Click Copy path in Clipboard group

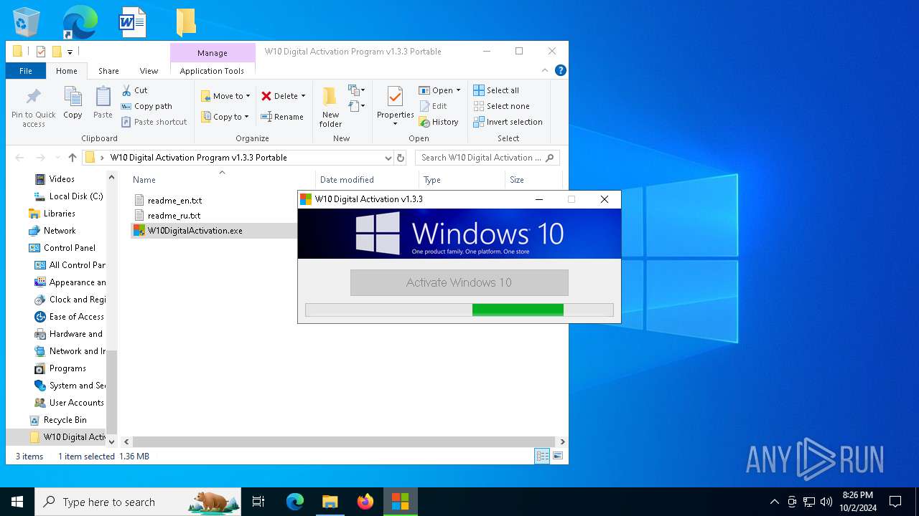(x=146, y=106)
